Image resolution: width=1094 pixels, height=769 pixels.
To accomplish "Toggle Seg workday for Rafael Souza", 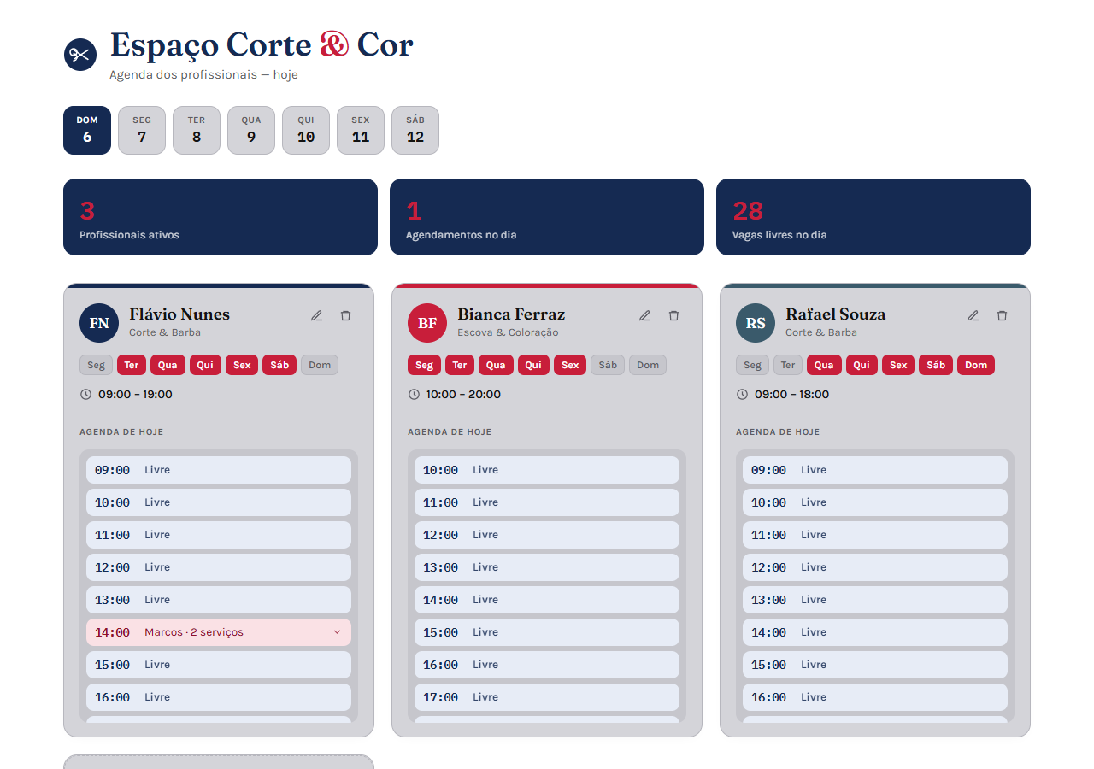I will tap(753, 365).
